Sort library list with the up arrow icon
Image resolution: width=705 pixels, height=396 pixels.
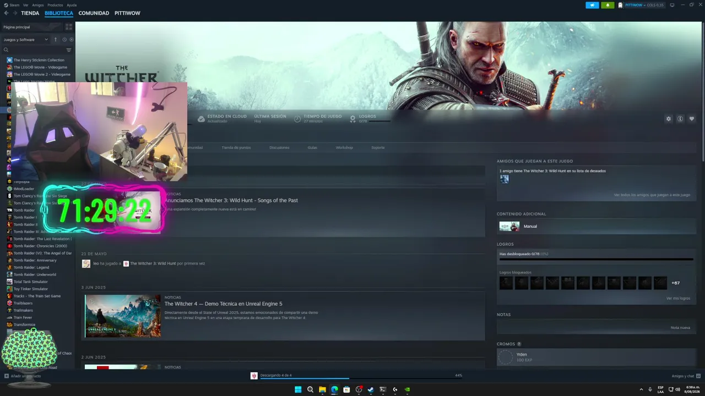click(x=56, y=40)
